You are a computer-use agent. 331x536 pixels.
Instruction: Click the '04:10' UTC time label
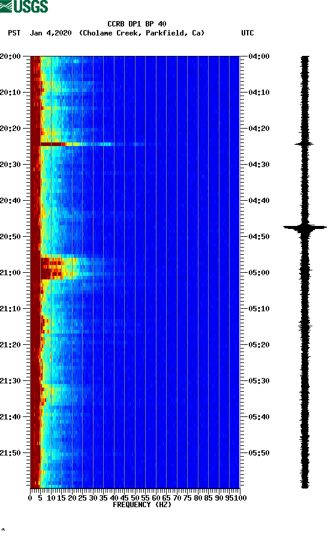coord(259,93)
